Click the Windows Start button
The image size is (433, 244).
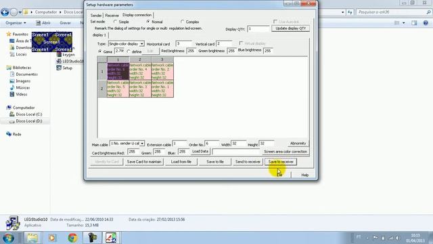[x=8, y=238]
